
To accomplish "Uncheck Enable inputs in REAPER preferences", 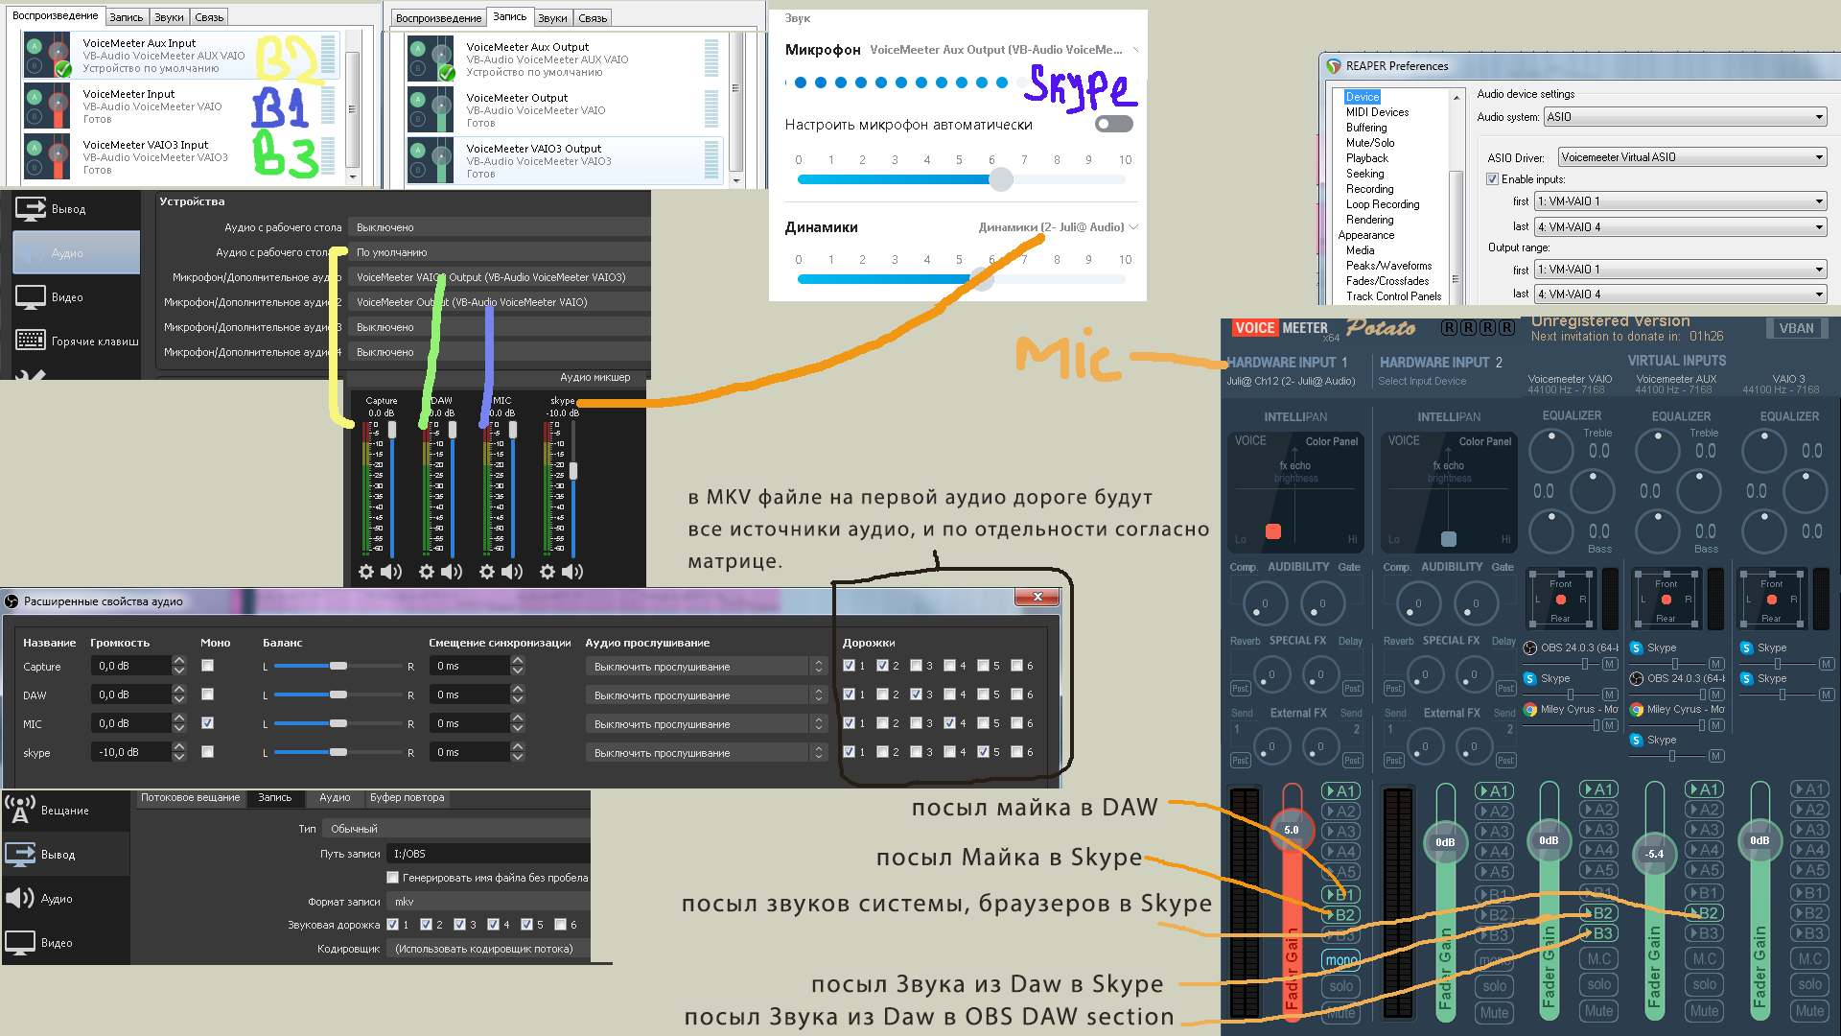I will pos(1492,179).
